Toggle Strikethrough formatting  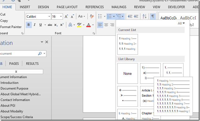point(50,25)
